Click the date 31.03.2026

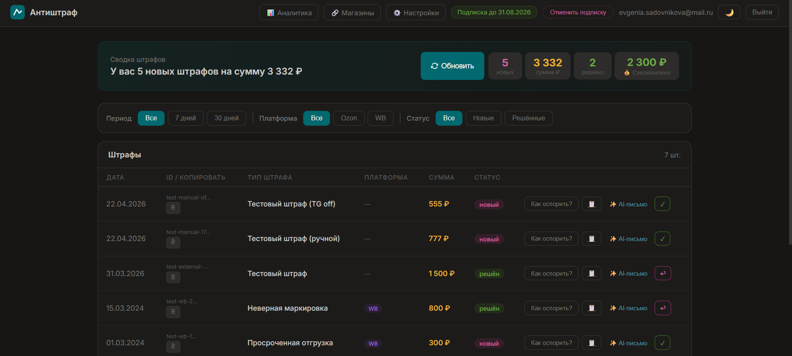tap(125, 274)
